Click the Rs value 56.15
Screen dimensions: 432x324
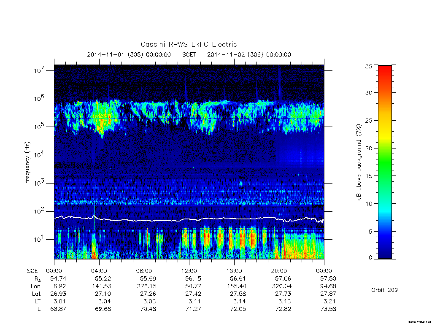point(193,278)
